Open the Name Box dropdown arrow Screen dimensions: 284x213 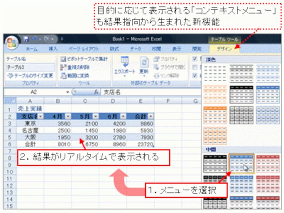[67, 92]
